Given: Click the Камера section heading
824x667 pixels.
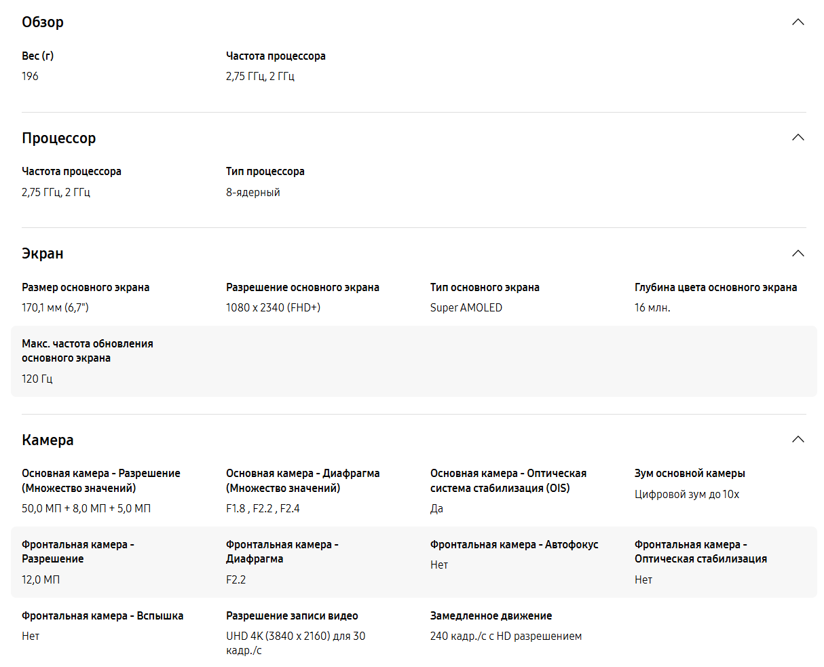Looking at the screenshot, I should [48, 440].
